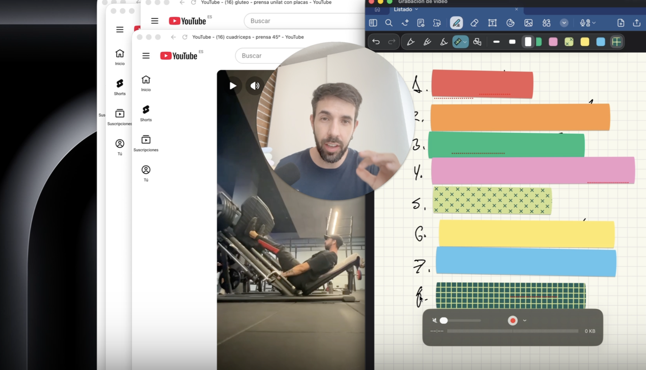Toggle sound on the leg press video

(x=255, y=86)
